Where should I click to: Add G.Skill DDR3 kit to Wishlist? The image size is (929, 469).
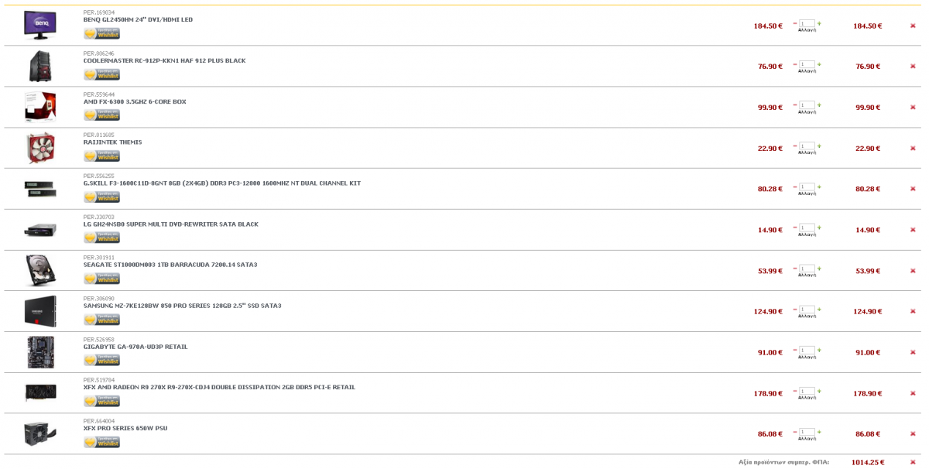coord(101,197)
